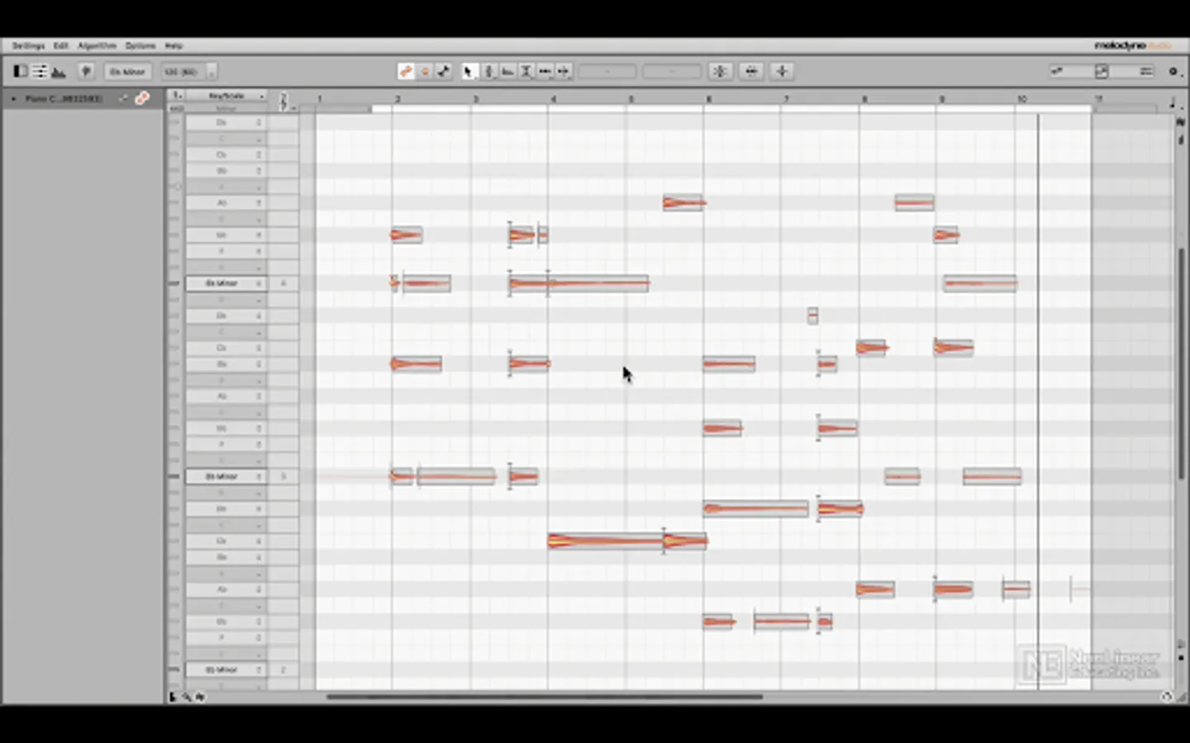Viewport: 1190px width, 743px height.
Task: Select the Formant tool
Action: (507, 72)
